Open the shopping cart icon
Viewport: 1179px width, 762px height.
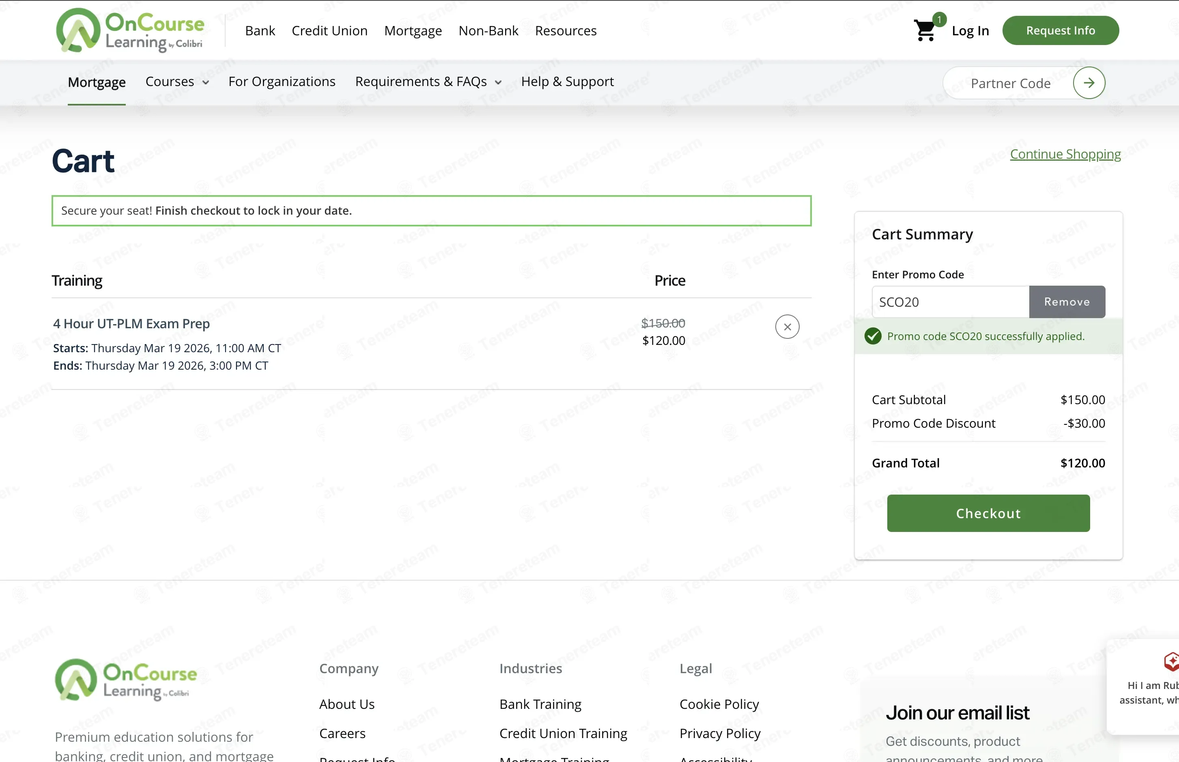click(925, 30)
